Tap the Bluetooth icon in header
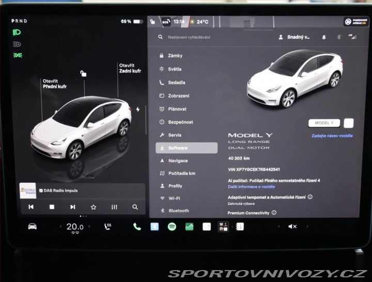Image resolution: width=372 pixels, height=282 pixels. click(339, 37)
